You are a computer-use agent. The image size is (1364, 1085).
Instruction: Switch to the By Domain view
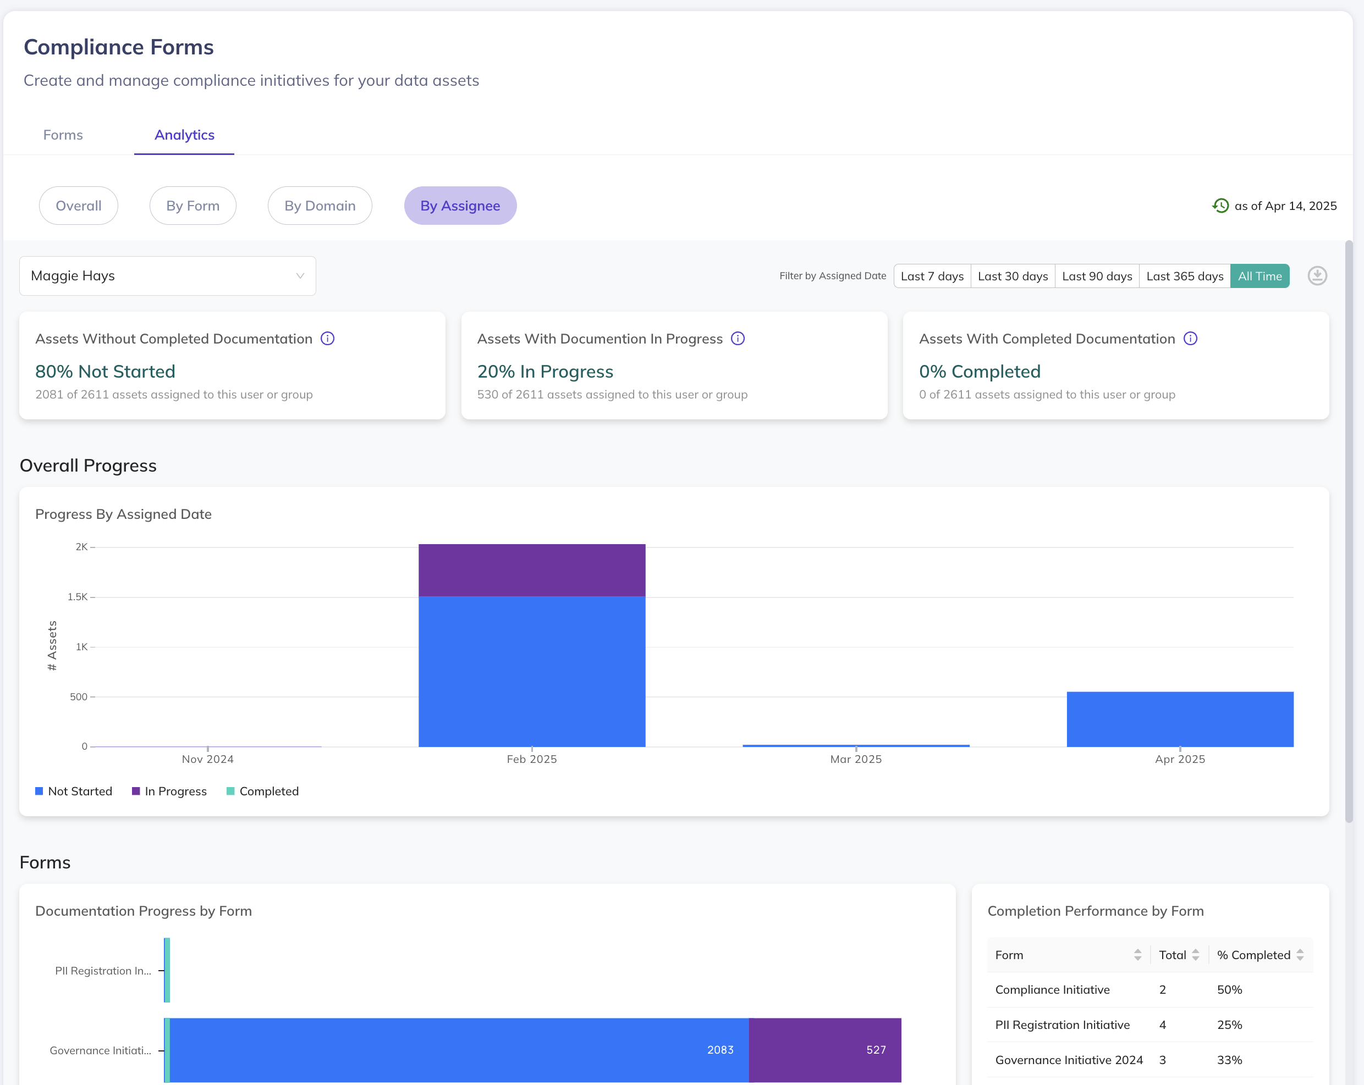320,206
